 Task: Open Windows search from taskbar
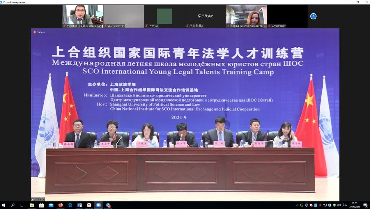coord(13,205)
